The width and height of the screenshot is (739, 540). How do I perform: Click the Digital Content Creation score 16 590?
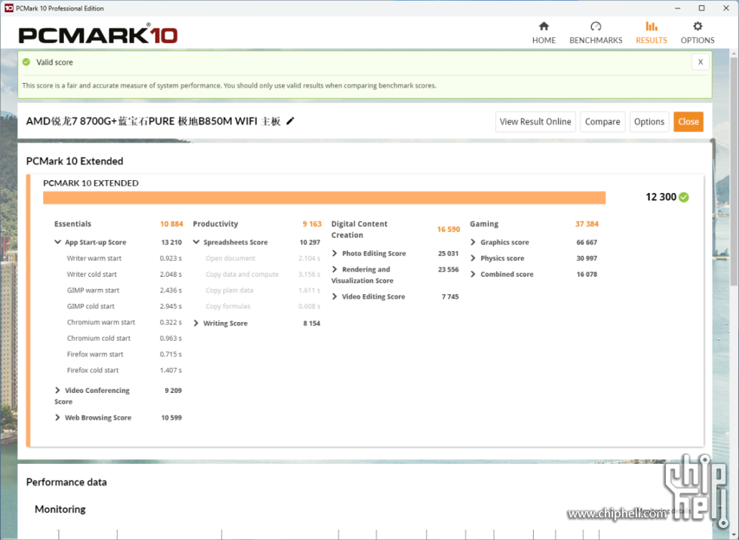(448, 229)
